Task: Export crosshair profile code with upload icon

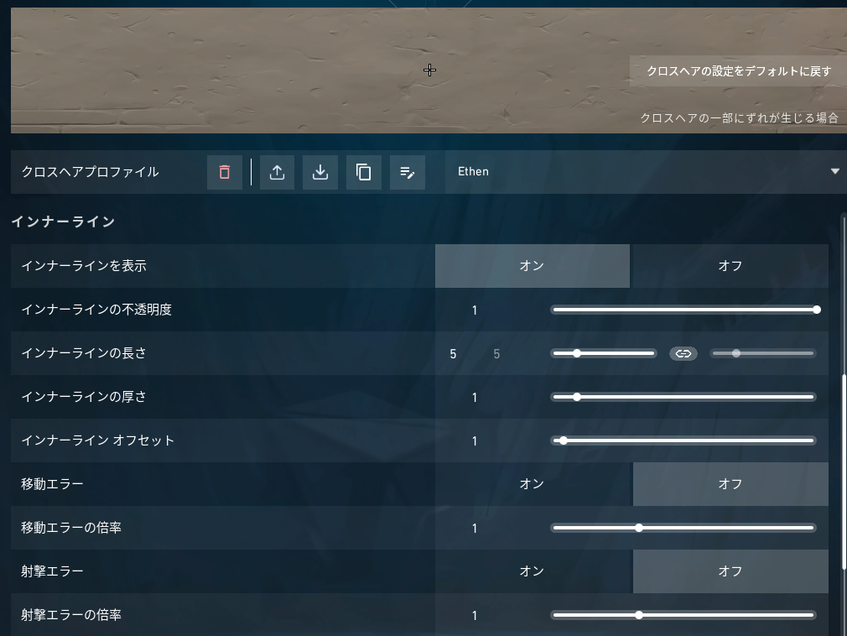Action: pyautogui.click(x=277, y=172)
